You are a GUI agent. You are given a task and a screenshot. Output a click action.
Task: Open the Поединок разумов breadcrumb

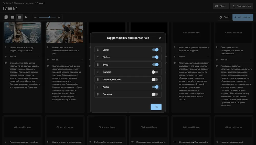point(24,3)
